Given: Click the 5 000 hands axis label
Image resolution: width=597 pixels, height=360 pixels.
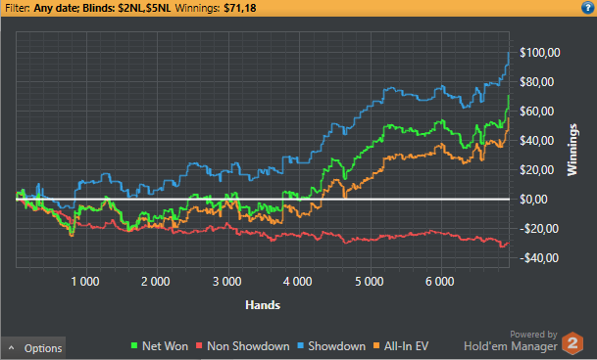Looking at the screenshot, I should 369,282.
